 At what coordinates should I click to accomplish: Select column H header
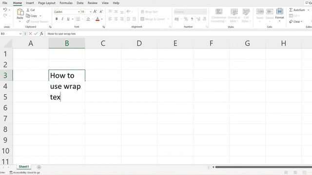(284, 43)
